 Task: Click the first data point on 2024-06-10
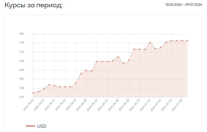pos(33,93)
